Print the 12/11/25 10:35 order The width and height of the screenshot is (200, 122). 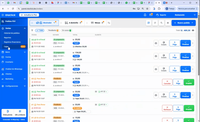click(x=156, y=69)
